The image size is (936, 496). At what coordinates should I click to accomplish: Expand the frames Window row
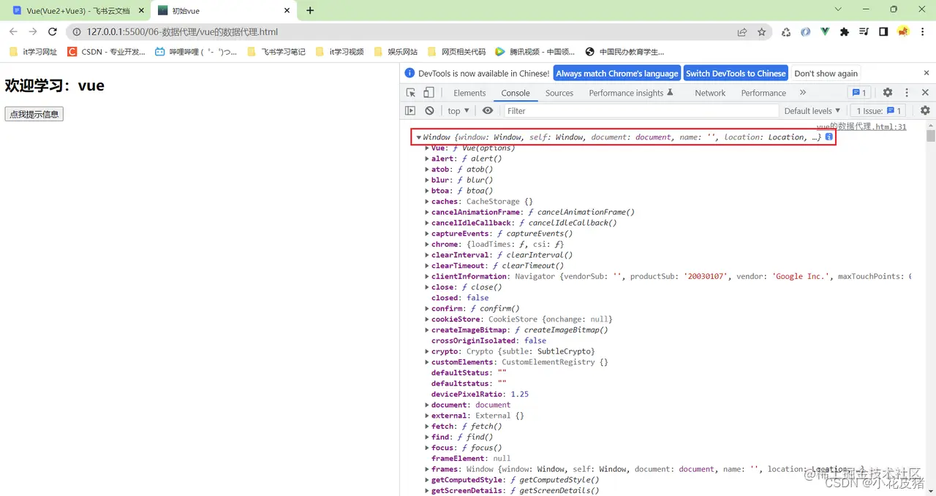point(427,469)
